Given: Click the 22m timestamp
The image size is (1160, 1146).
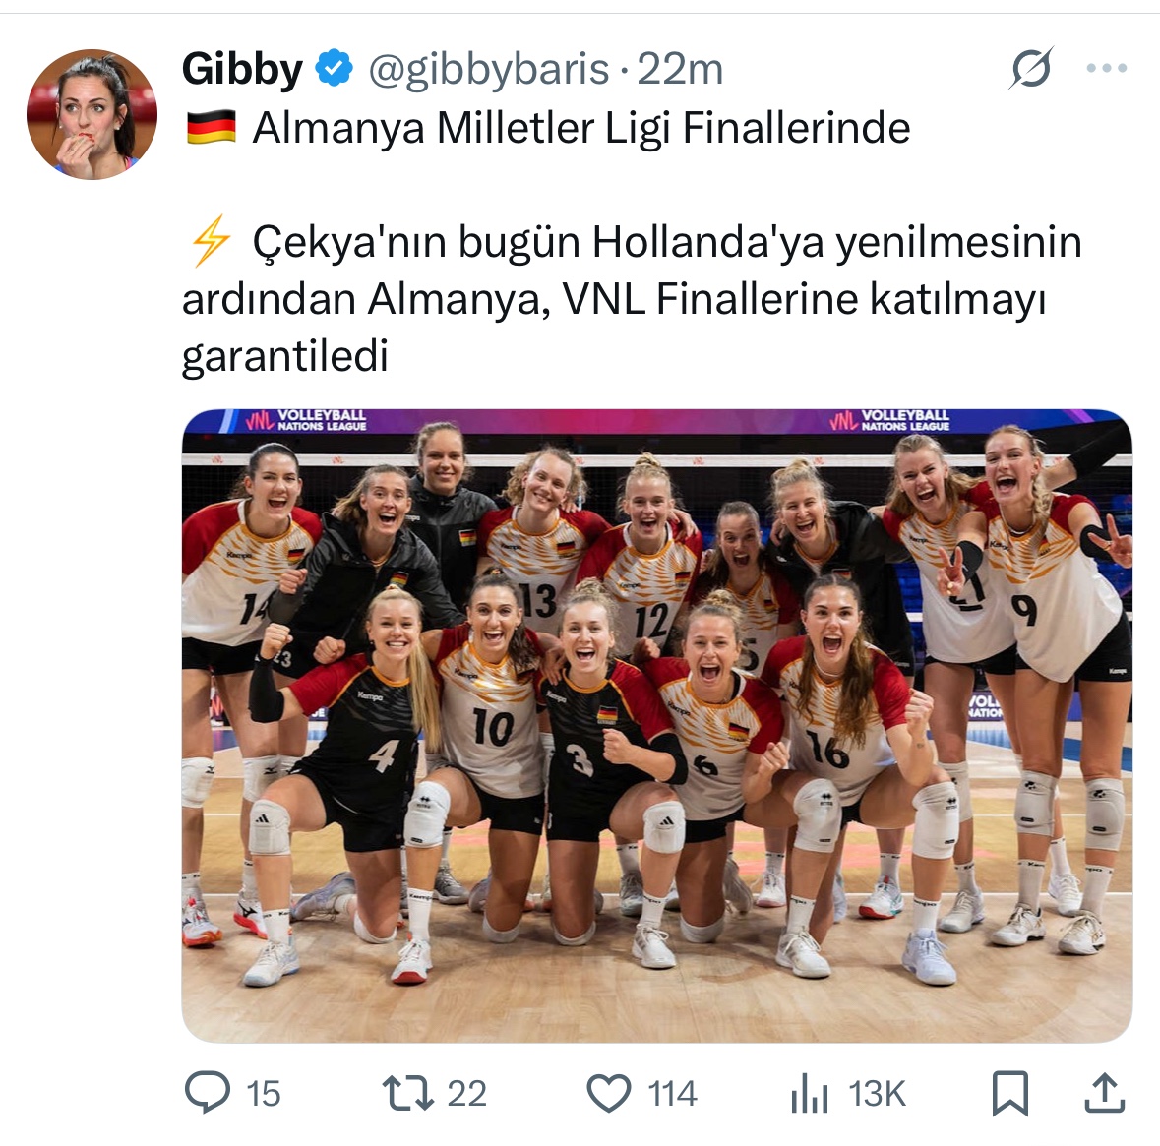Looking at the screenshot, I should [680, 69].
